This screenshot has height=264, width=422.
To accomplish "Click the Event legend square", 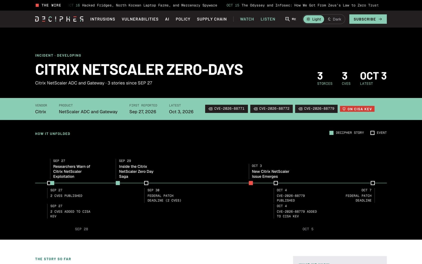I will tap(372, 133).
